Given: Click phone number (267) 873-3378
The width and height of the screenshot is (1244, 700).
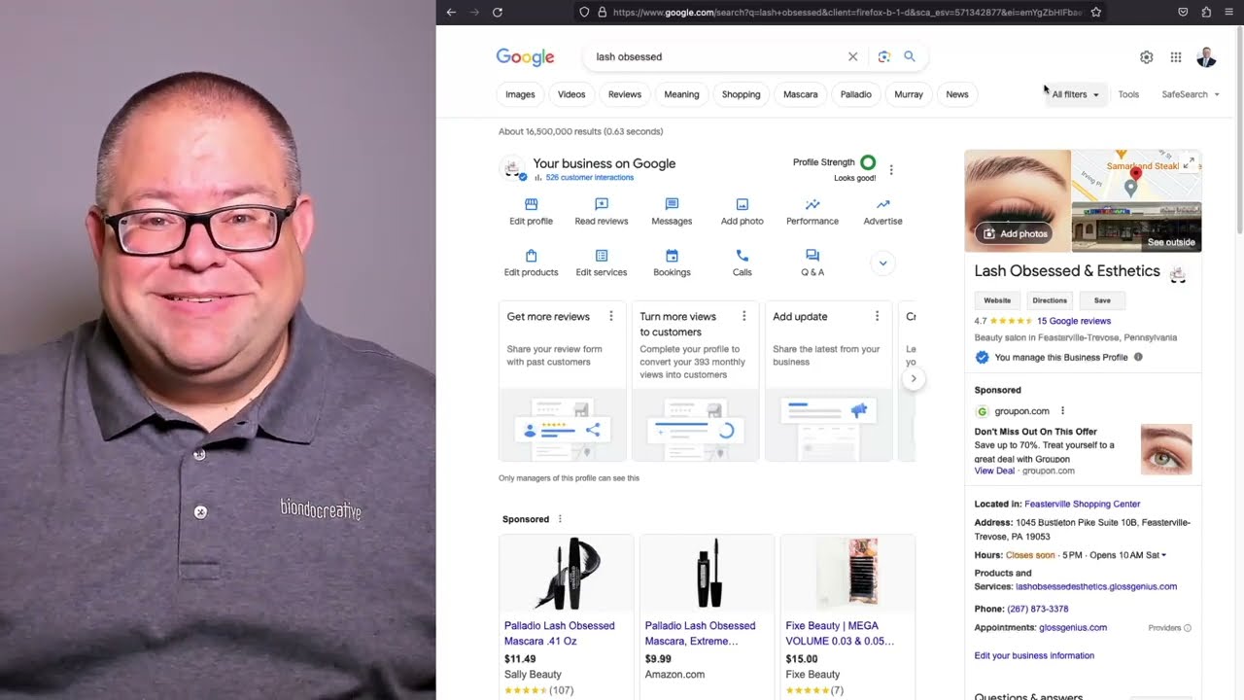Looking at the screenshot, I should (x=1038, y=609).
